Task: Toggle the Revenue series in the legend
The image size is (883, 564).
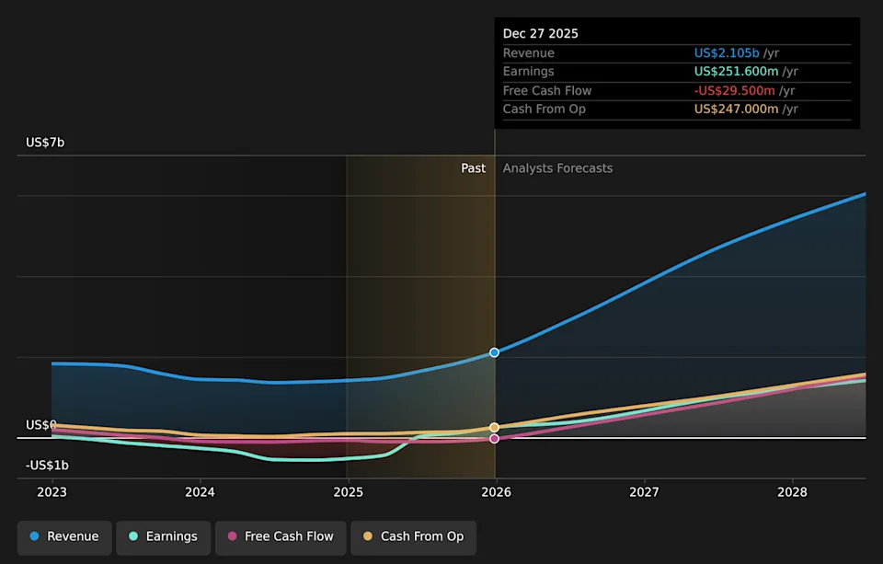Action: coord(64,536)
